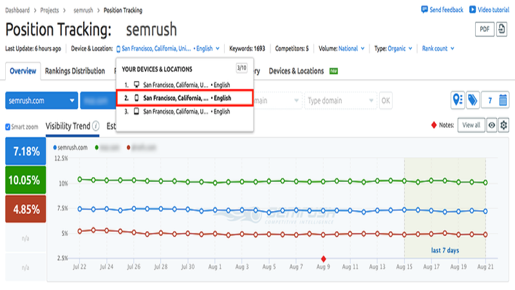Toggle the Smart zoom checkbox

tap(8, 127)
